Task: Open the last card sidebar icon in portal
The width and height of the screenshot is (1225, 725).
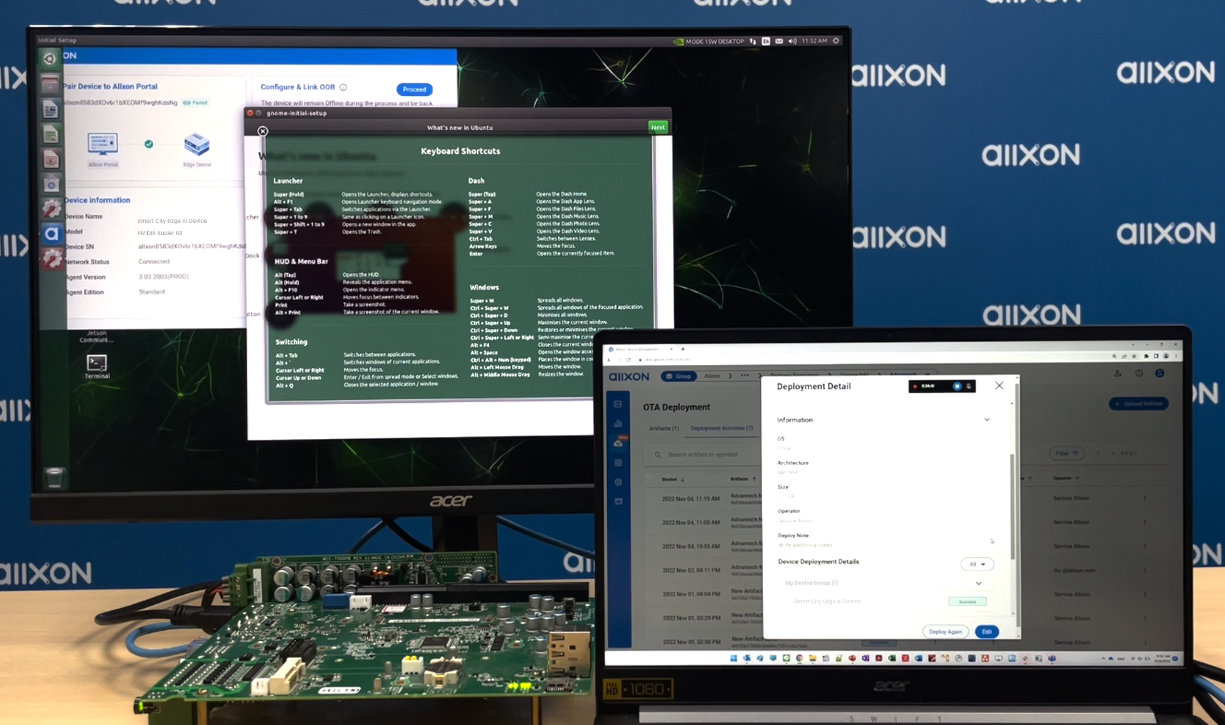Action: (618, 501)
